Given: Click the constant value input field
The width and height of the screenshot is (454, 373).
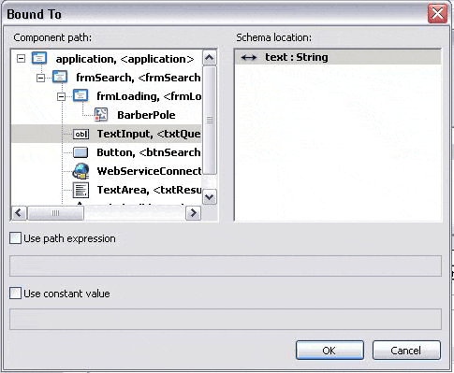Looking at the screenshot, I should pyautogui.click(x=226, y=319).
